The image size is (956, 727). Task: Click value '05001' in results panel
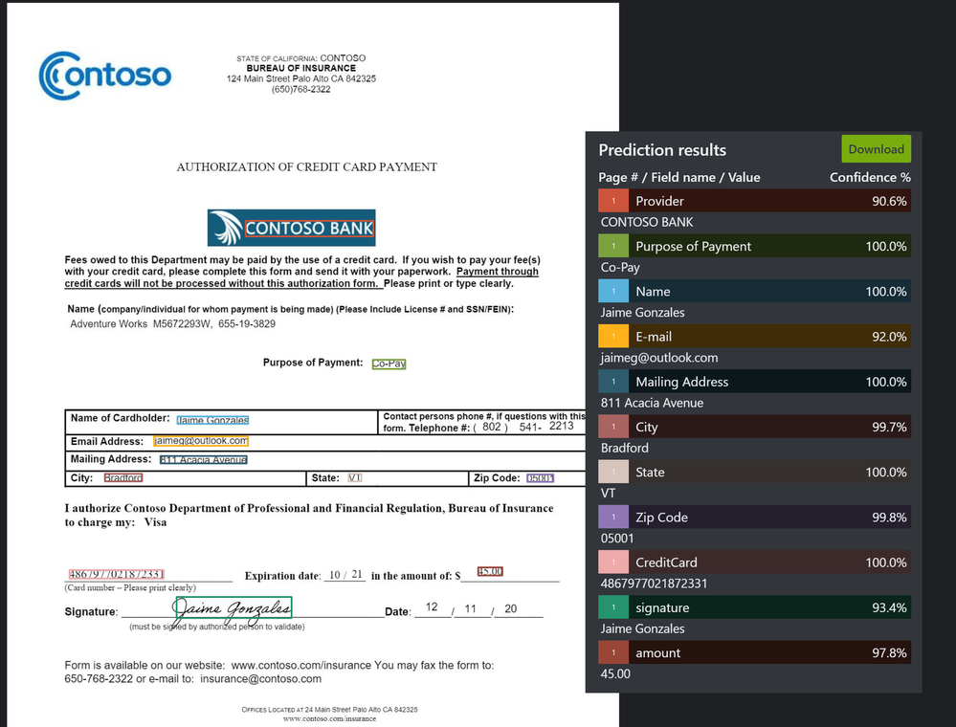click(x=617, y=539)
